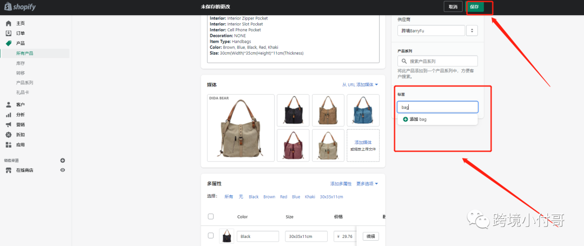Screen dimensions: 584x246
Task: Open the 客户 customers icon
Action: (9, 104)
